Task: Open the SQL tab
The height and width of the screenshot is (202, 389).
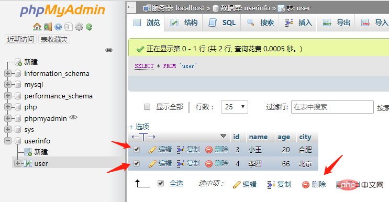Action: [221, 23]
